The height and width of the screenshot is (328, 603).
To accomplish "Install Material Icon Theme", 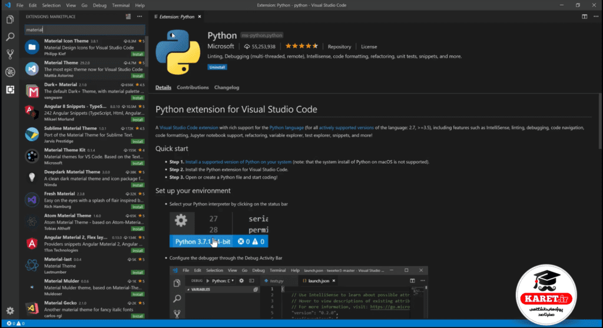I will point(138,54).
